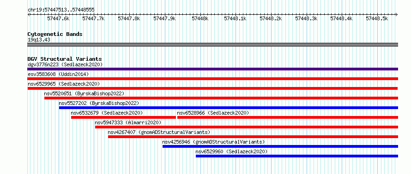
Task: Click the nsv4256946 blue variant bar
Action: pyautogui.click(x=280, y=146)
